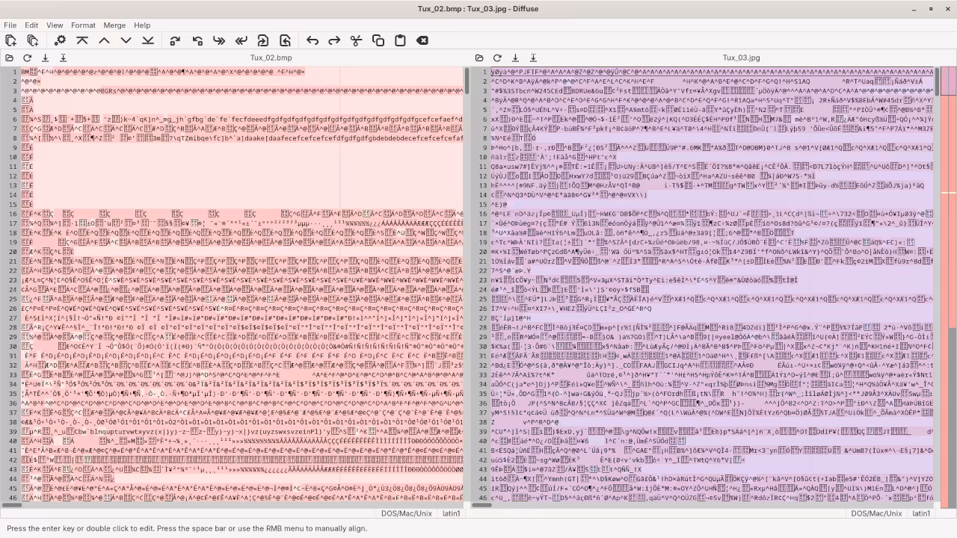Image resolution: width=957 pixels, height=538 pixels.
Task: Clear edits with backspace-style icon
Action: click(x=422, y=40)
